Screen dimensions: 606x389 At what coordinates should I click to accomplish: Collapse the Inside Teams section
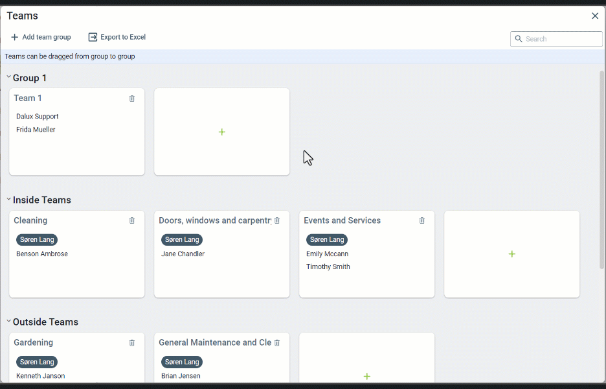tap(8, 200)
